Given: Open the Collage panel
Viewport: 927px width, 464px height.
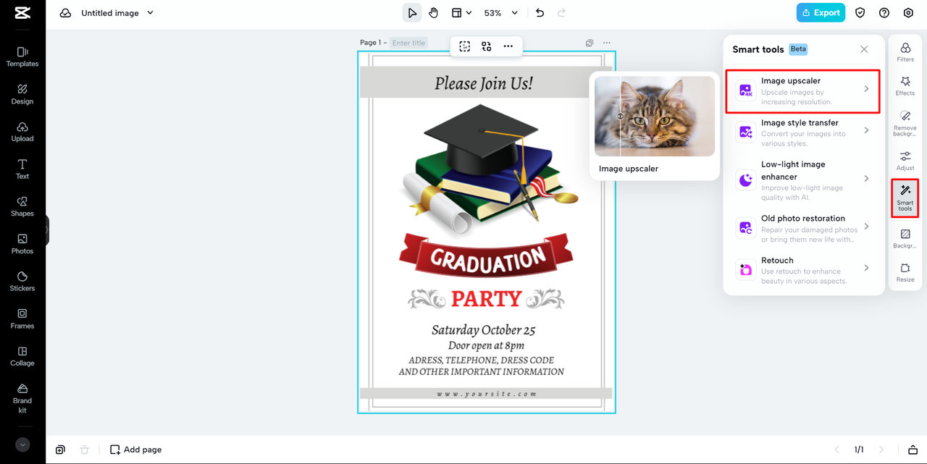Looking at the screenshot, I should coord(22,356).
